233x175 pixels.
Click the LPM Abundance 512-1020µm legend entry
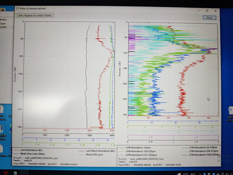137,155
